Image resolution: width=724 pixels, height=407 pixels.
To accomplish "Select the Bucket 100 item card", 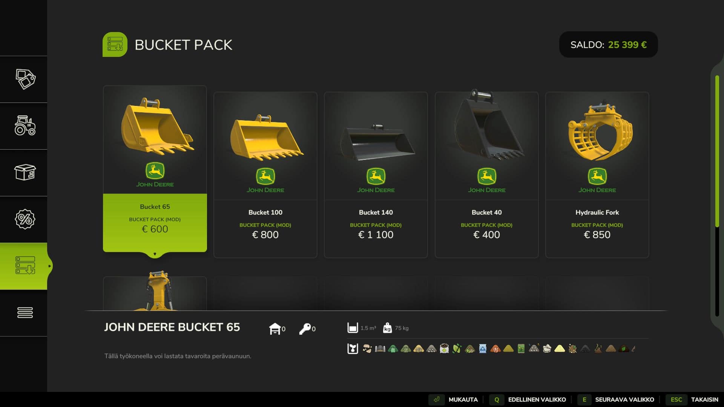I will (x=265, y=175).
